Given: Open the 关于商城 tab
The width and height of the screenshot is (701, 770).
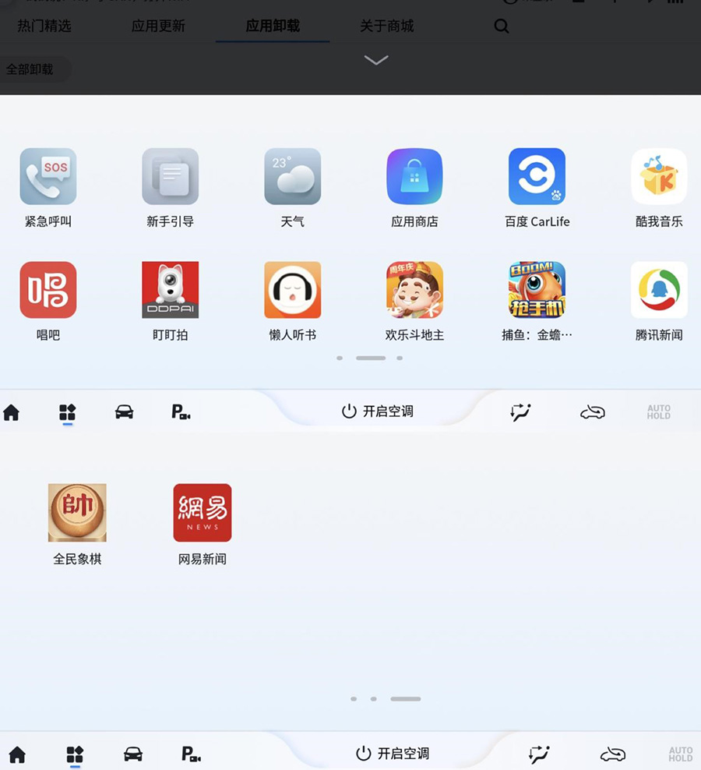Looking at the screenshot, I should point(387,26).
